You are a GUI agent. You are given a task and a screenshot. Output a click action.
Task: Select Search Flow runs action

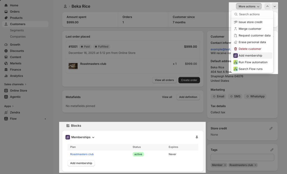point(252,69)
